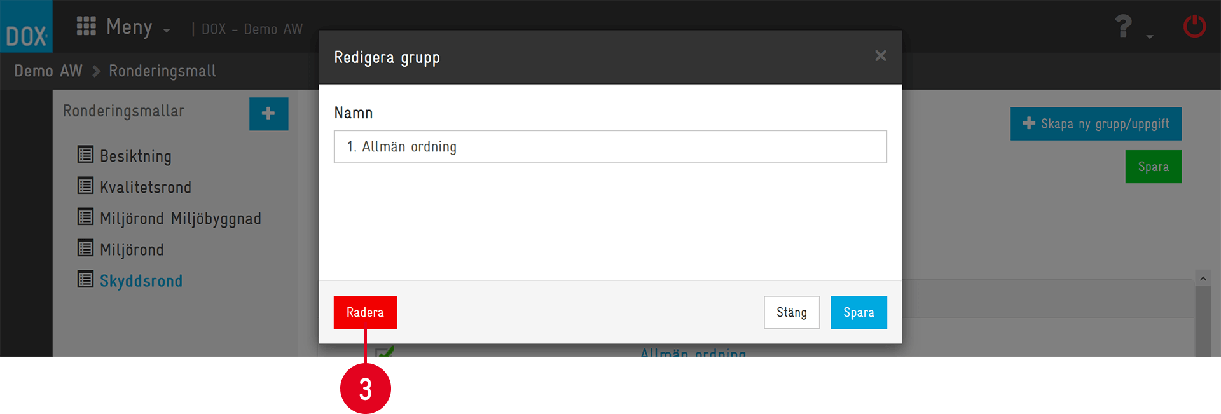
Task: Click Skapa ny grupp/uppgift button
Action: tap(1096, 123)
